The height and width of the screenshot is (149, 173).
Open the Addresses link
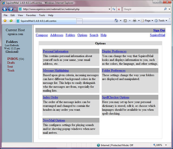coord(57,35)
